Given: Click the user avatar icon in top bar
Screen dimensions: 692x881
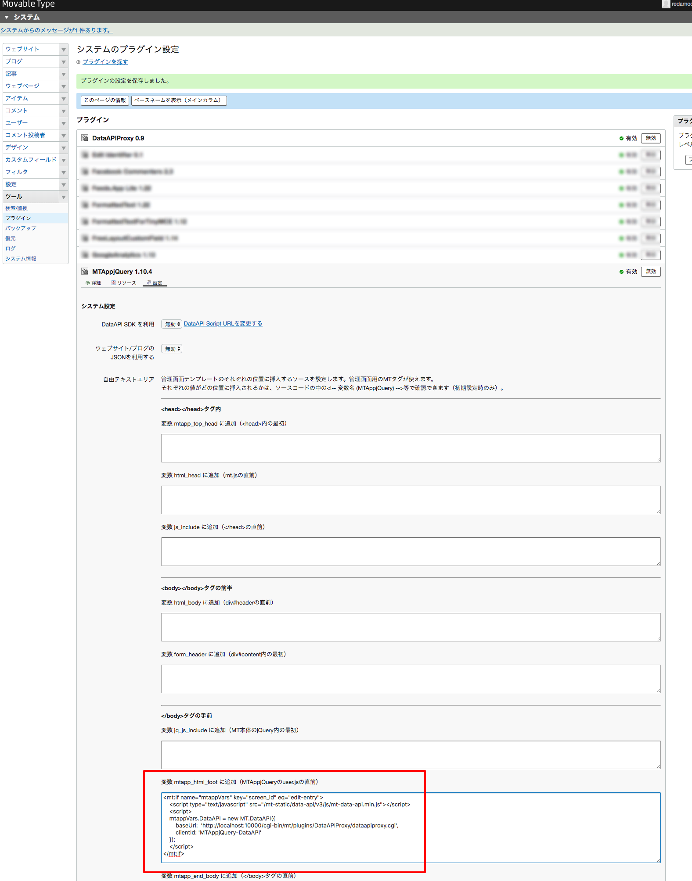Looking at the screenshot, I should point(666,4).
